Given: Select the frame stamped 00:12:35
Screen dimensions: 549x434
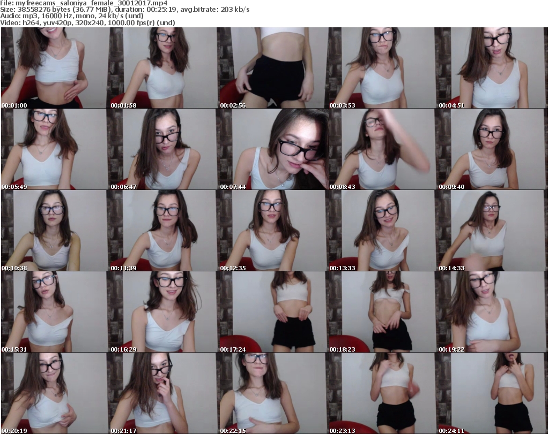Looking at the screenshot, I should point(274,231).
